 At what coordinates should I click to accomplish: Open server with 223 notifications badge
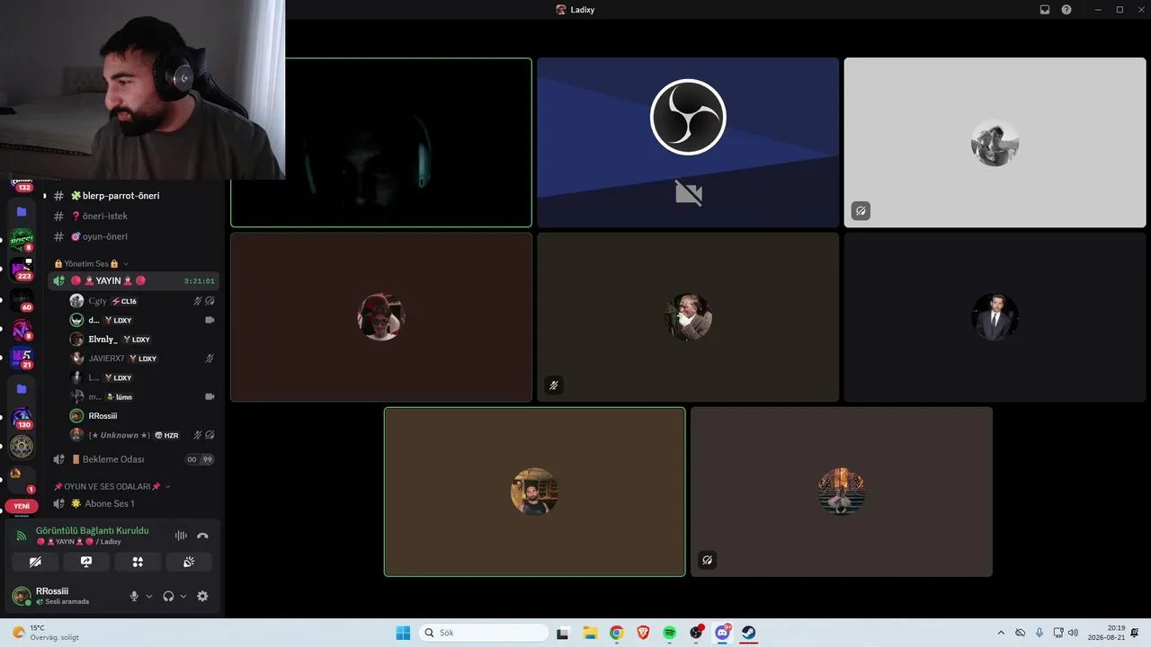pyautogui.click(x=22, y=269)
